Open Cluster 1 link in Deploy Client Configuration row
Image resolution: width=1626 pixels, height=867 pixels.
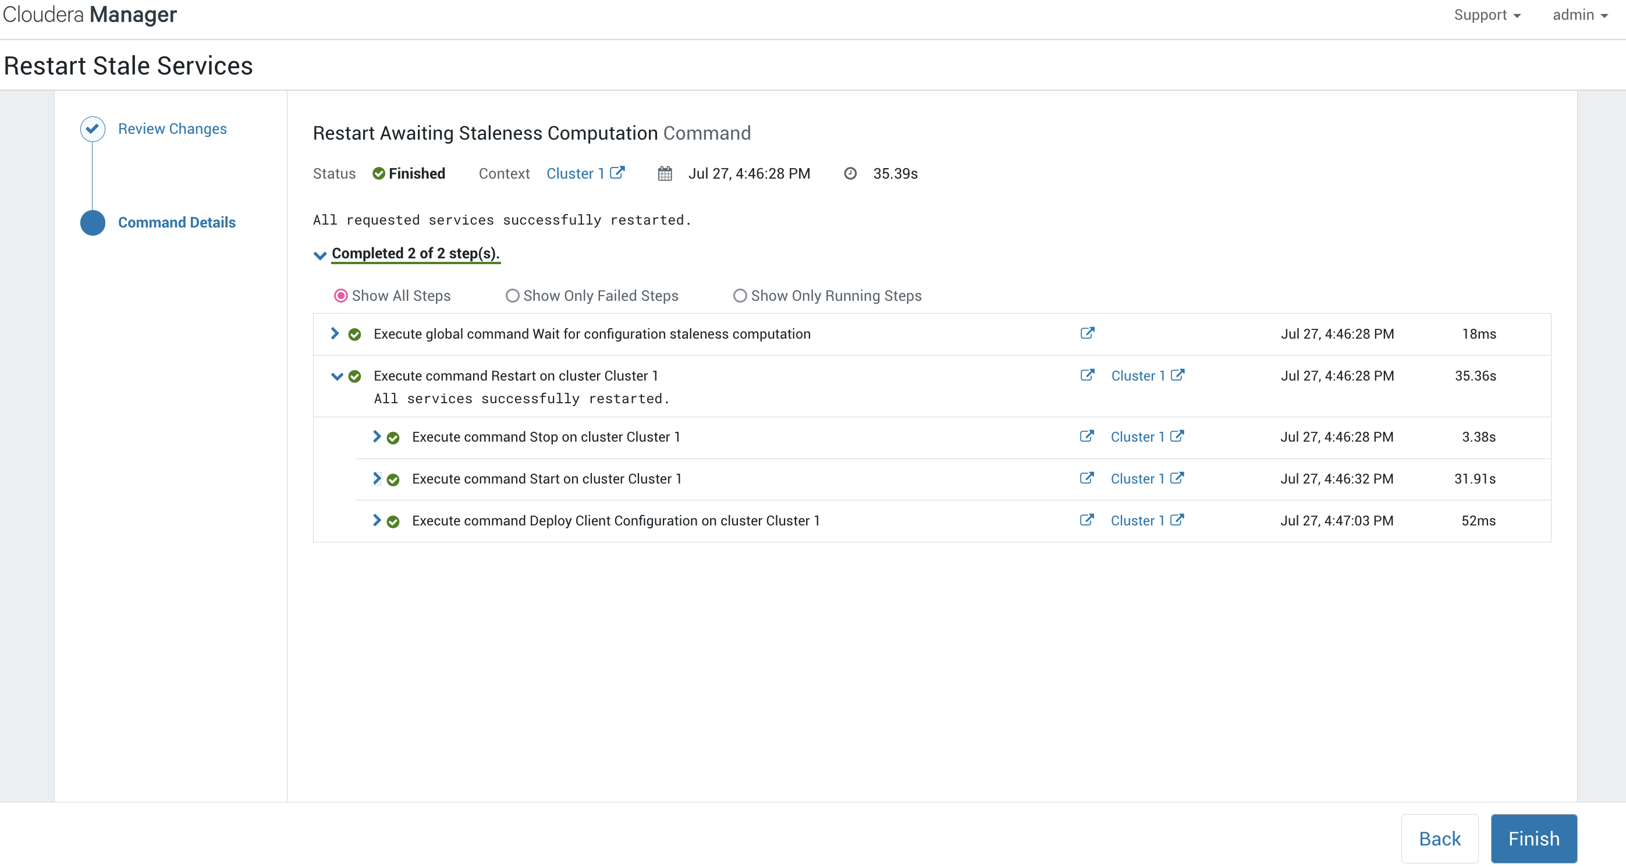pyautogui.click(x=1137, y=521)
